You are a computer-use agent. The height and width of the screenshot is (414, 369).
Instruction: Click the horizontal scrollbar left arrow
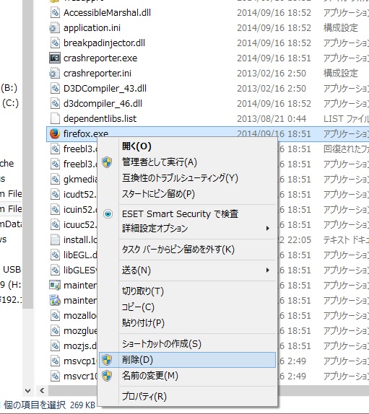pos(42,391)
